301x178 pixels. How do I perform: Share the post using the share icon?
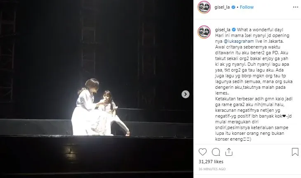(229, 152)
